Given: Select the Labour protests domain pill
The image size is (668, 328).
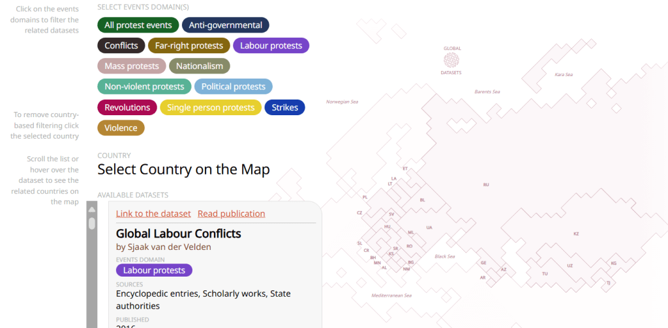Looking at the screenshot, I should 271,46.
